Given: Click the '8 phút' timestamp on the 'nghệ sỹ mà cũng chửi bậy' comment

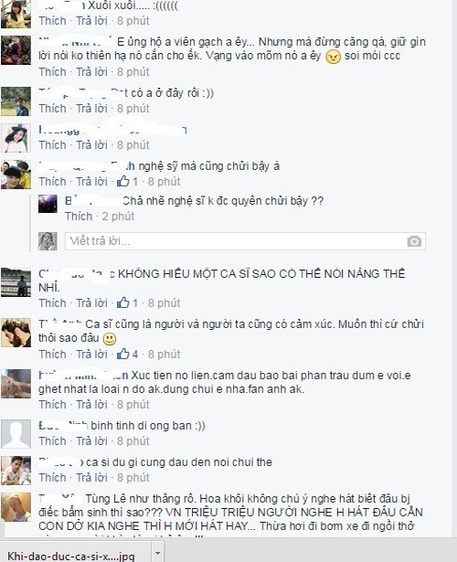Looking at the screenshot, I should point(165,182).
